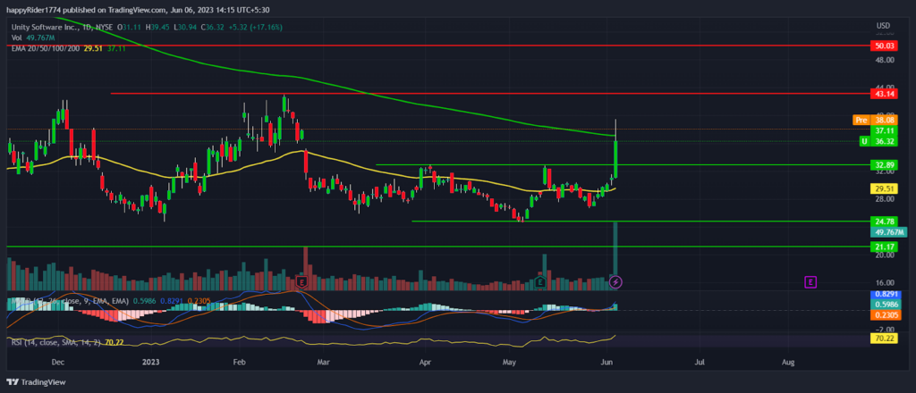Click the green earnings E marker in May
Viewport: 916px width, 393px height.
pyautogui.click(x=541, y=282)
